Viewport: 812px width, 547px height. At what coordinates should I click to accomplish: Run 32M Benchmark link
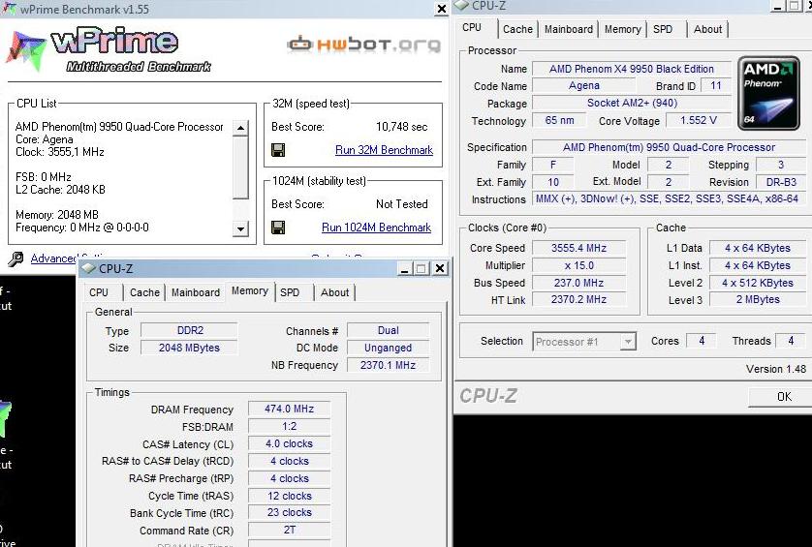pos(384,150)
